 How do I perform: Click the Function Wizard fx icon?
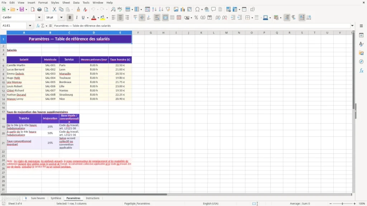click(x=38, y=26)
